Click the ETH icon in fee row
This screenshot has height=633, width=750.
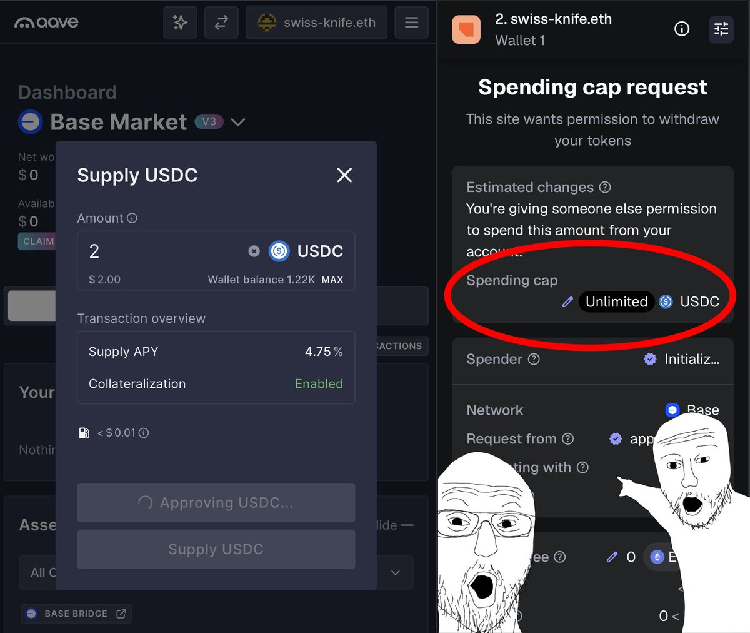pyautogui.click(x=657, y=557)
